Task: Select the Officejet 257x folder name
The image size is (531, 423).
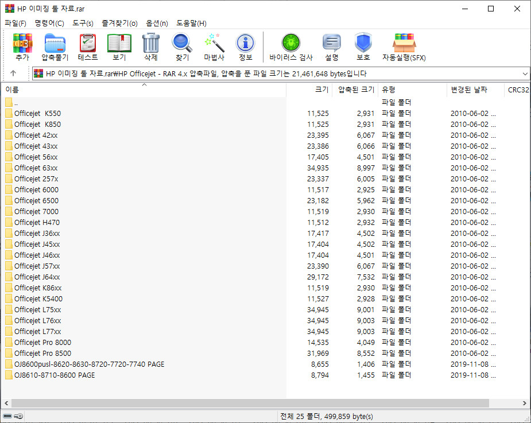Action: click(x=36, y=179)
